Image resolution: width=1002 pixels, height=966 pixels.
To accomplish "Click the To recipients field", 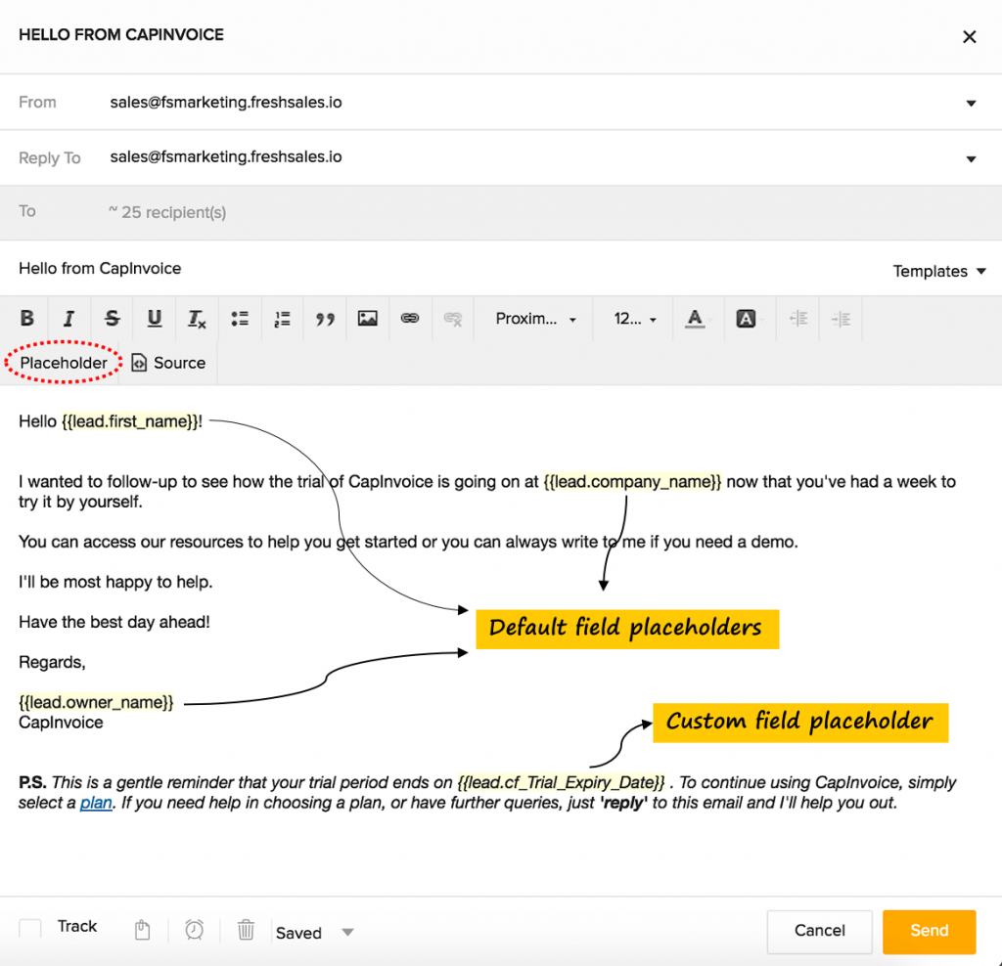I will [x=501, y=212].
